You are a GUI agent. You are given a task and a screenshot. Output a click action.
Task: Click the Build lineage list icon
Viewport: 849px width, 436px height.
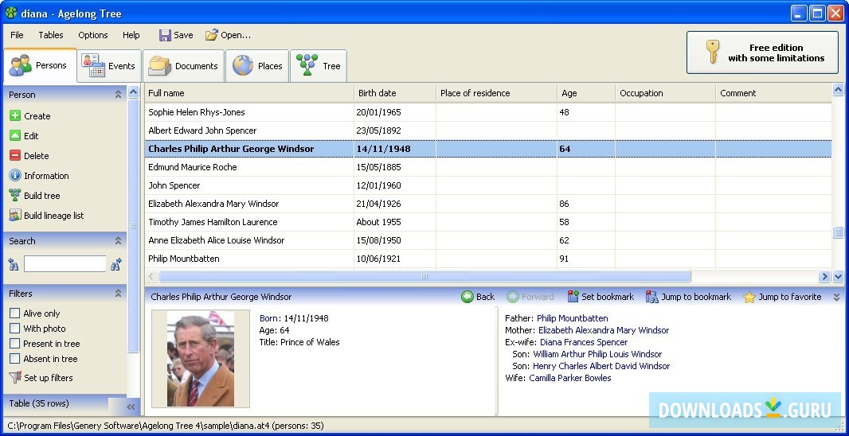tap(14, 216)
